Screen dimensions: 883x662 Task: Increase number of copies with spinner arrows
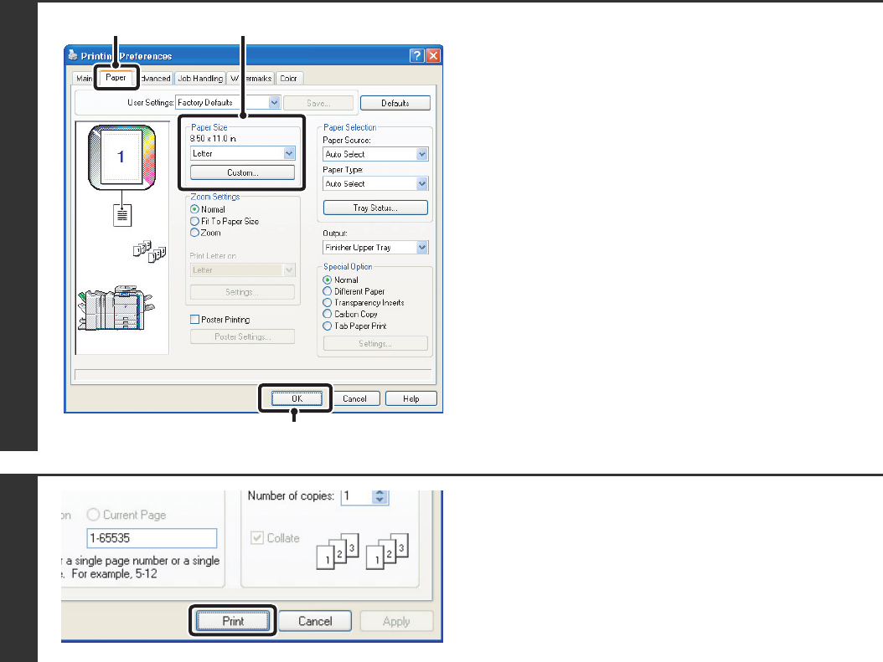pos(380,492)
